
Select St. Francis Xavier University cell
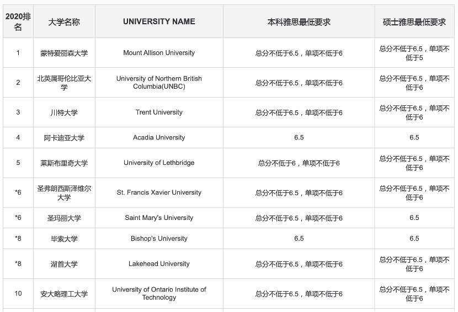[x=159, y=192]
